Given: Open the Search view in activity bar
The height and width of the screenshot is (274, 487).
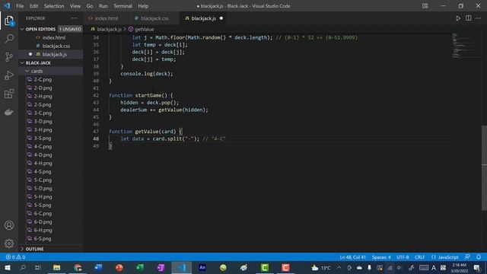Looking at the screenshot, I should point(9,39).
